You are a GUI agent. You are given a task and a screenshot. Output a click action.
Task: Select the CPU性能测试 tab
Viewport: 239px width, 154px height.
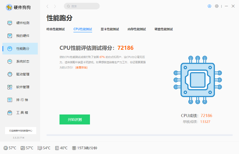tap(83, 29)
